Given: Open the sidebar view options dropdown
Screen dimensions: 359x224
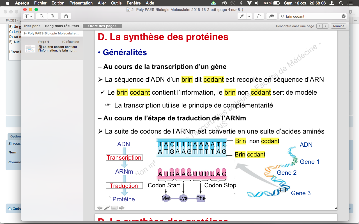Looking at the screenshot, I should coord(29,16).
